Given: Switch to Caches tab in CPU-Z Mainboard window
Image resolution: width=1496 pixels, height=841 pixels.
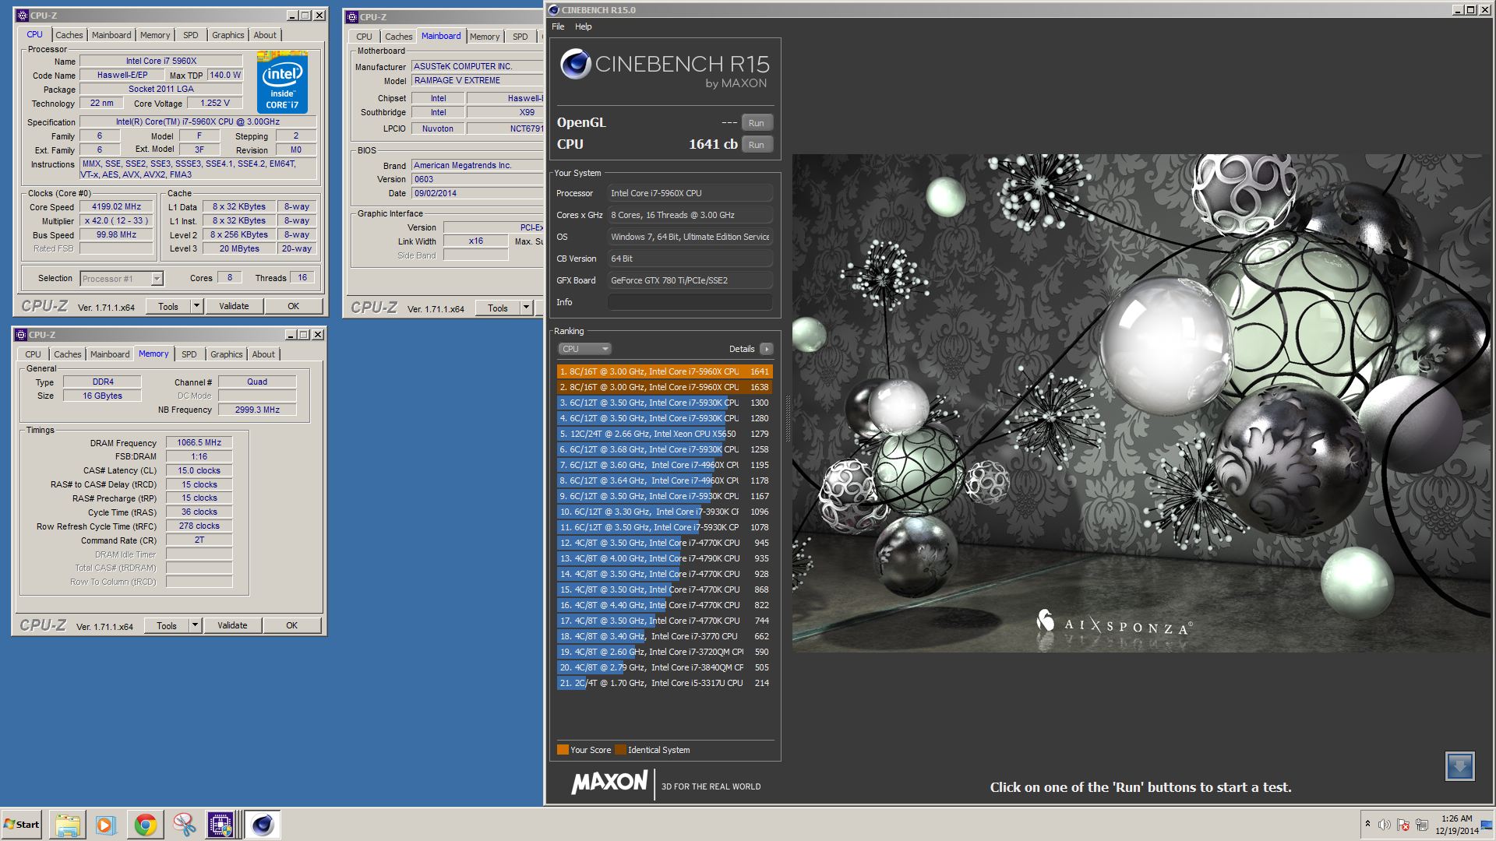Looking at the screenshot, I should pos(399,37).
